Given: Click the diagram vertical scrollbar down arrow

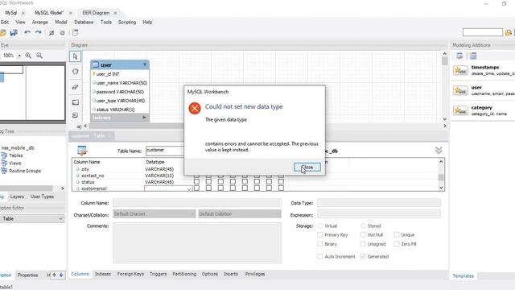Looking at the screenshot, I should coord(445,119).
